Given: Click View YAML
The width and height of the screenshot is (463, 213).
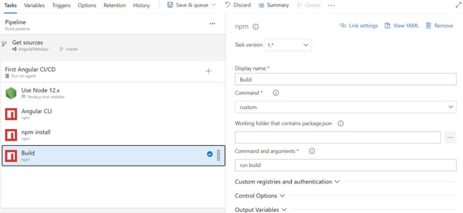Looking at the screenshot, I should pos(402,25).
